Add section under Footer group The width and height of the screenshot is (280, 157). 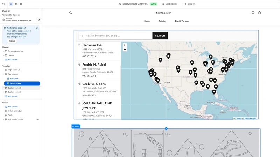(11, 107)
